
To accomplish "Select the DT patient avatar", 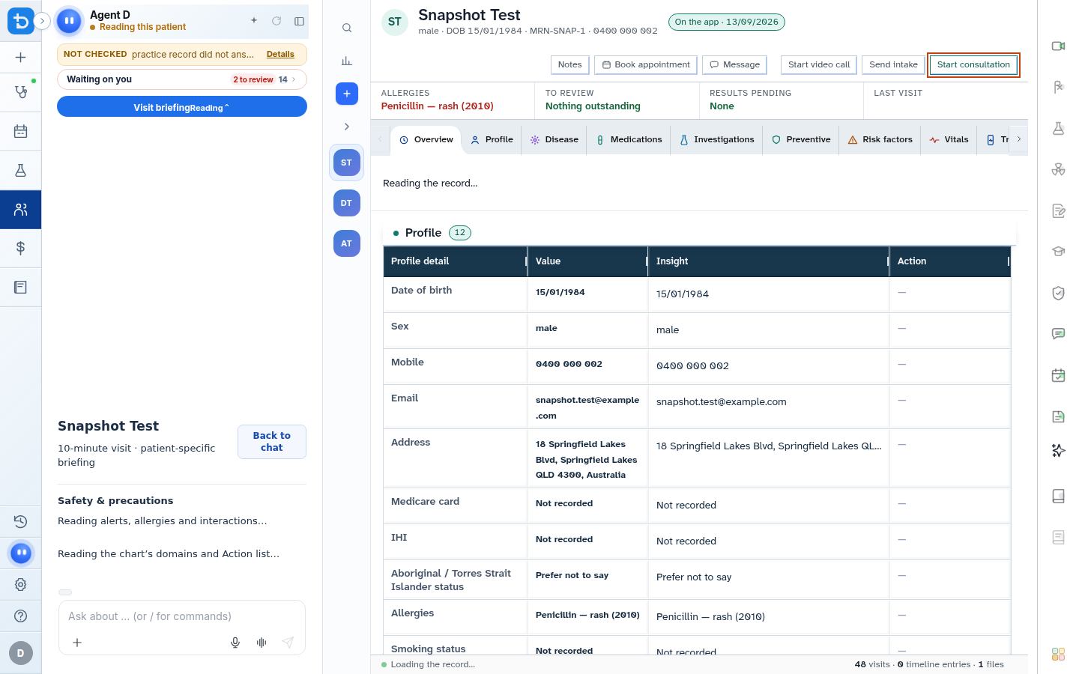I will coord(346,203).
